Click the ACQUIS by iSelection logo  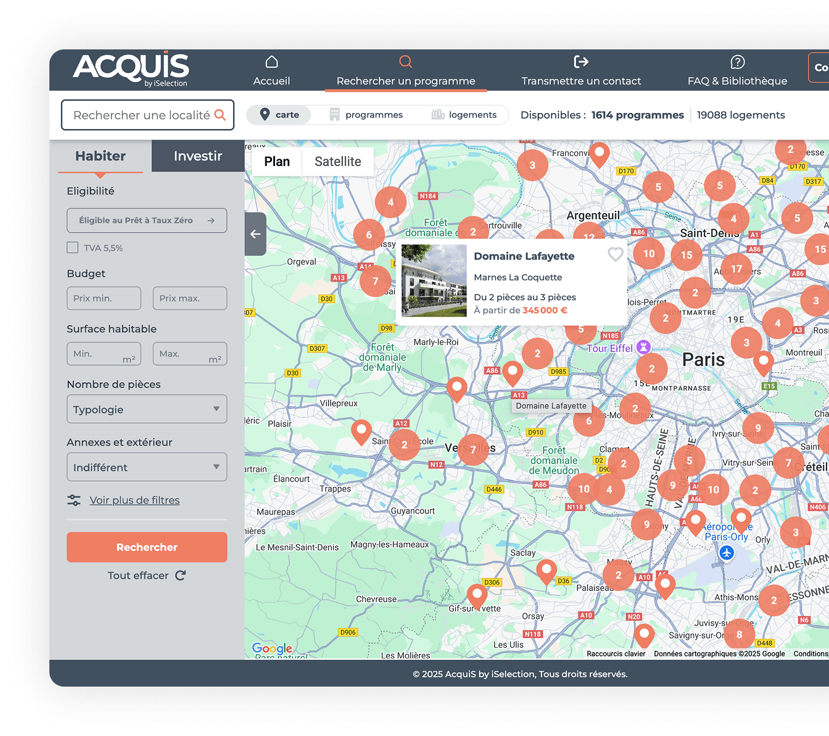(x=131, y=69)
